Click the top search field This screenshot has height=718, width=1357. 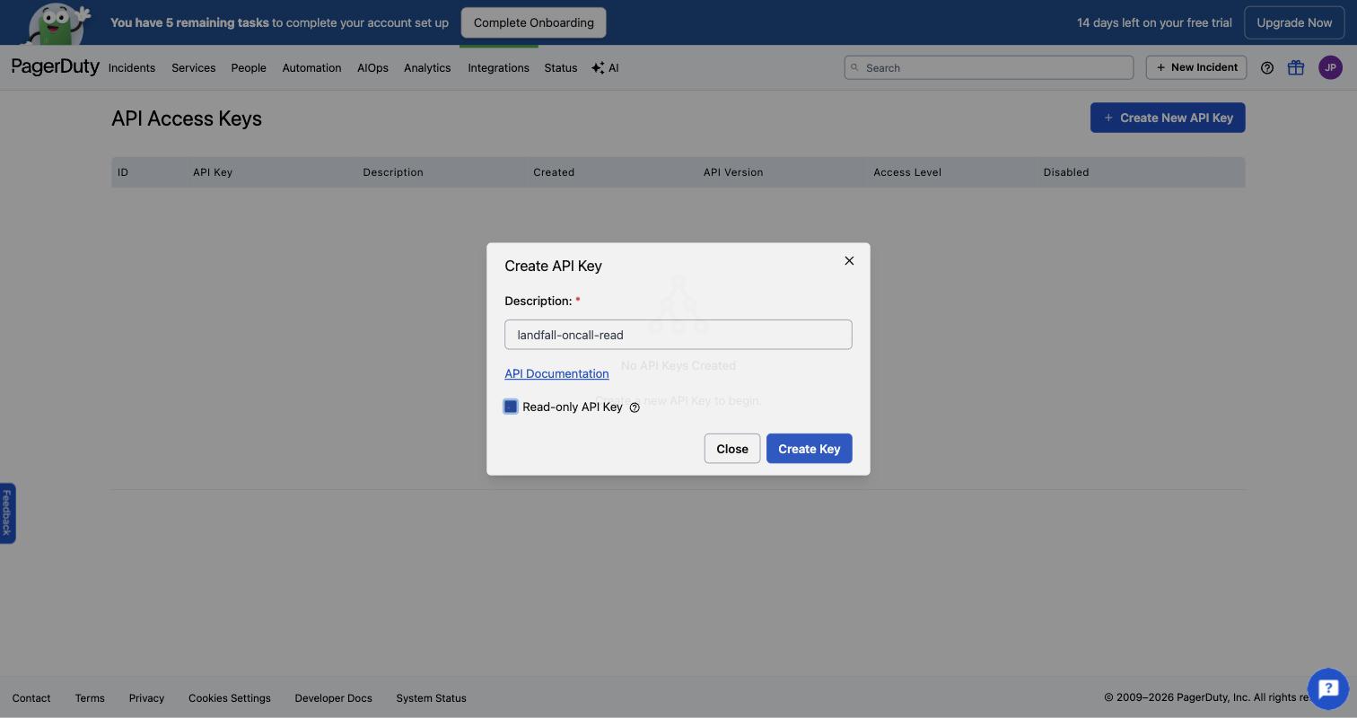click(x=988, y=67)
